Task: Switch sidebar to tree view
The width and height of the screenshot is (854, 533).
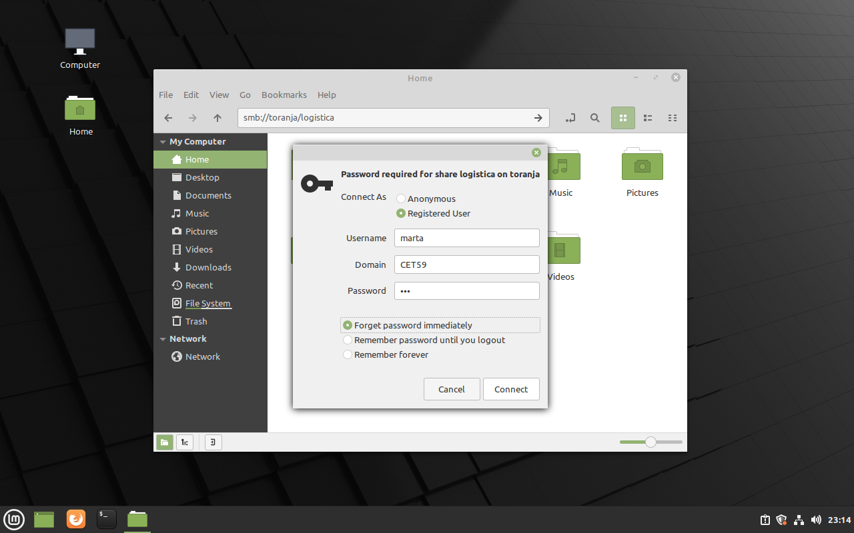Action: [185, 442]
